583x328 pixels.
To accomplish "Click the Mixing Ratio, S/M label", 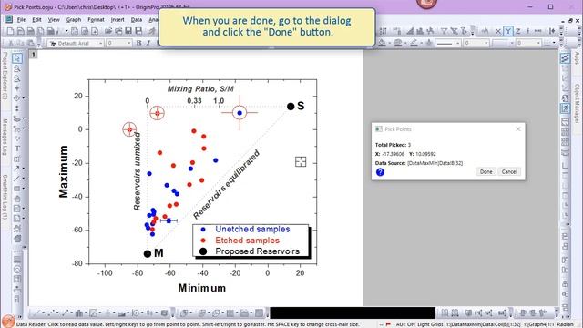I will (200, 89).
